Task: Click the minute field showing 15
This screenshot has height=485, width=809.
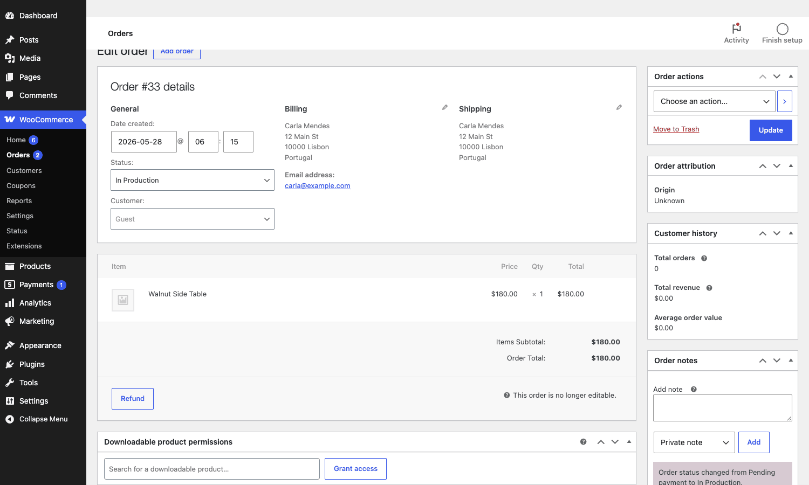Action: coord(238,142)
